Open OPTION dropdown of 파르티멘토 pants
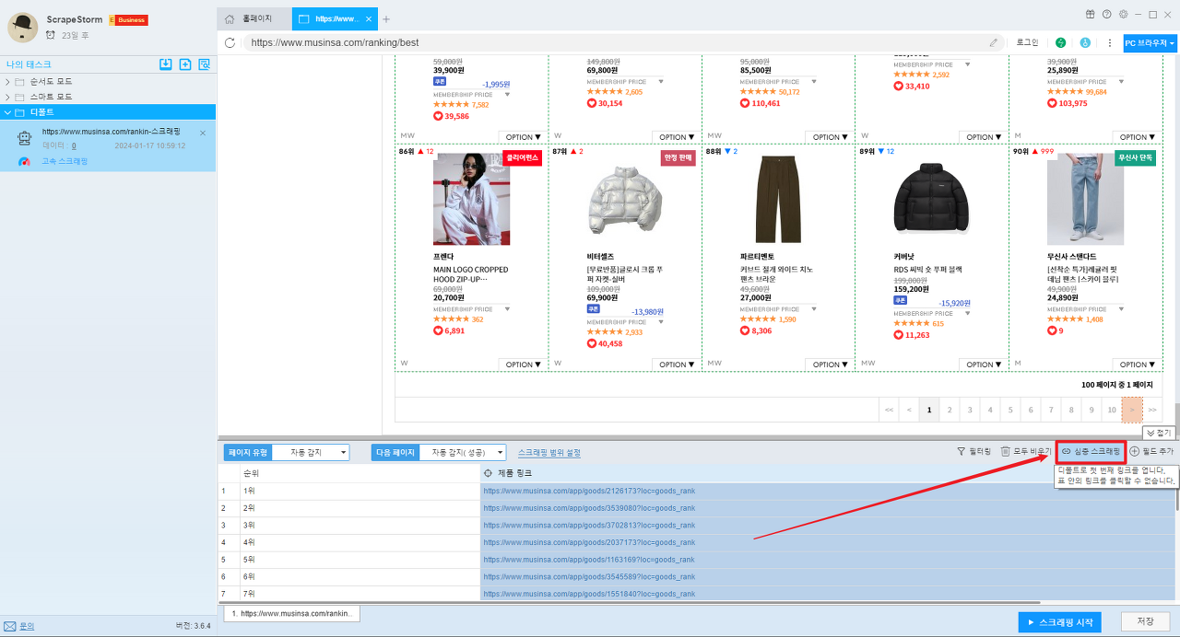Image resolution: width=1180 pixels, height=637 pixels. [830, 365]
